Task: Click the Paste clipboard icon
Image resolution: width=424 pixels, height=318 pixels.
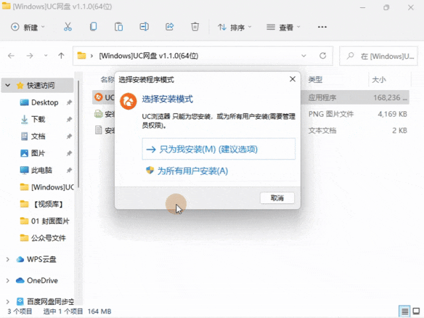Action: click(x=119, y=26)
